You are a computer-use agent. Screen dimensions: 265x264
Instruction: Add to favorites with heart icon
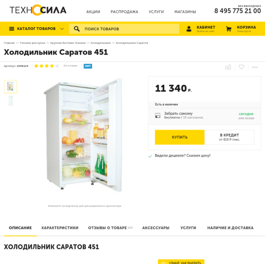coord(241,67)
